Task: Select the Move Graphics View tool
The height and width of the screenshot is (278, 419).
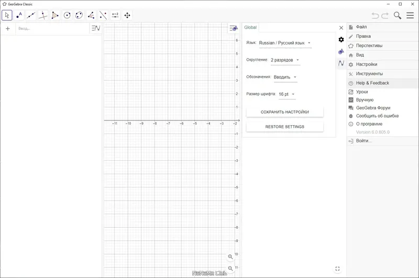Action: (x=127, y=15)
